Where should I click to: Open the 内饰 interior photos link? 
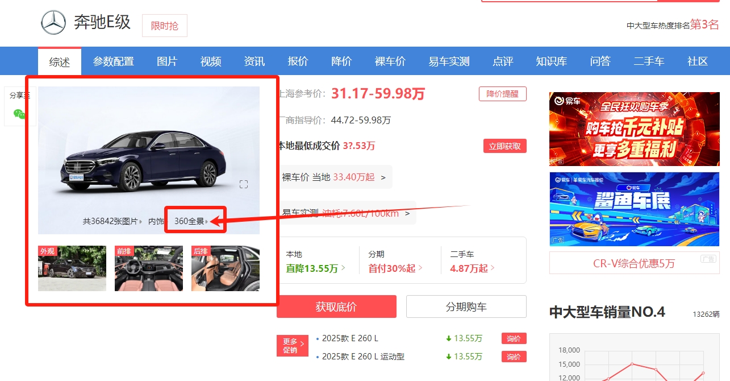[156, 221]
